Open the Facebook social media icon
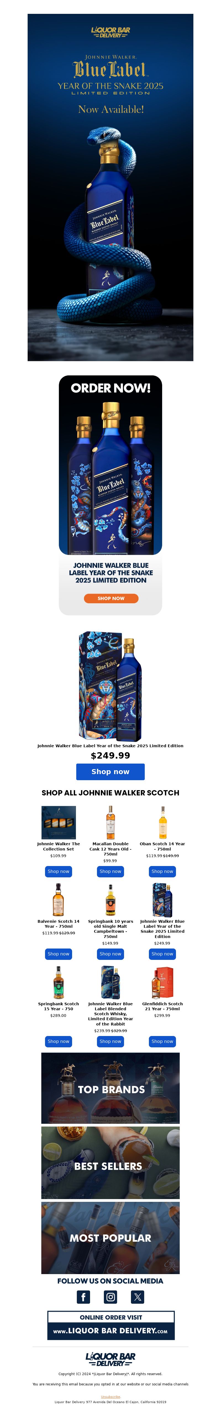The height and width of the screenshot is (1420, 221). point(83,1297)
